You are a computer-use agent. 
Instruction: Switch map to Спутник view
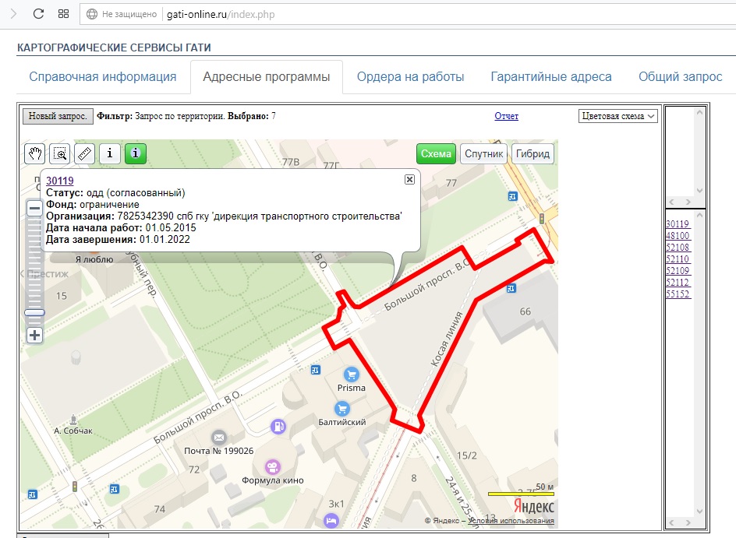[484, 153]
